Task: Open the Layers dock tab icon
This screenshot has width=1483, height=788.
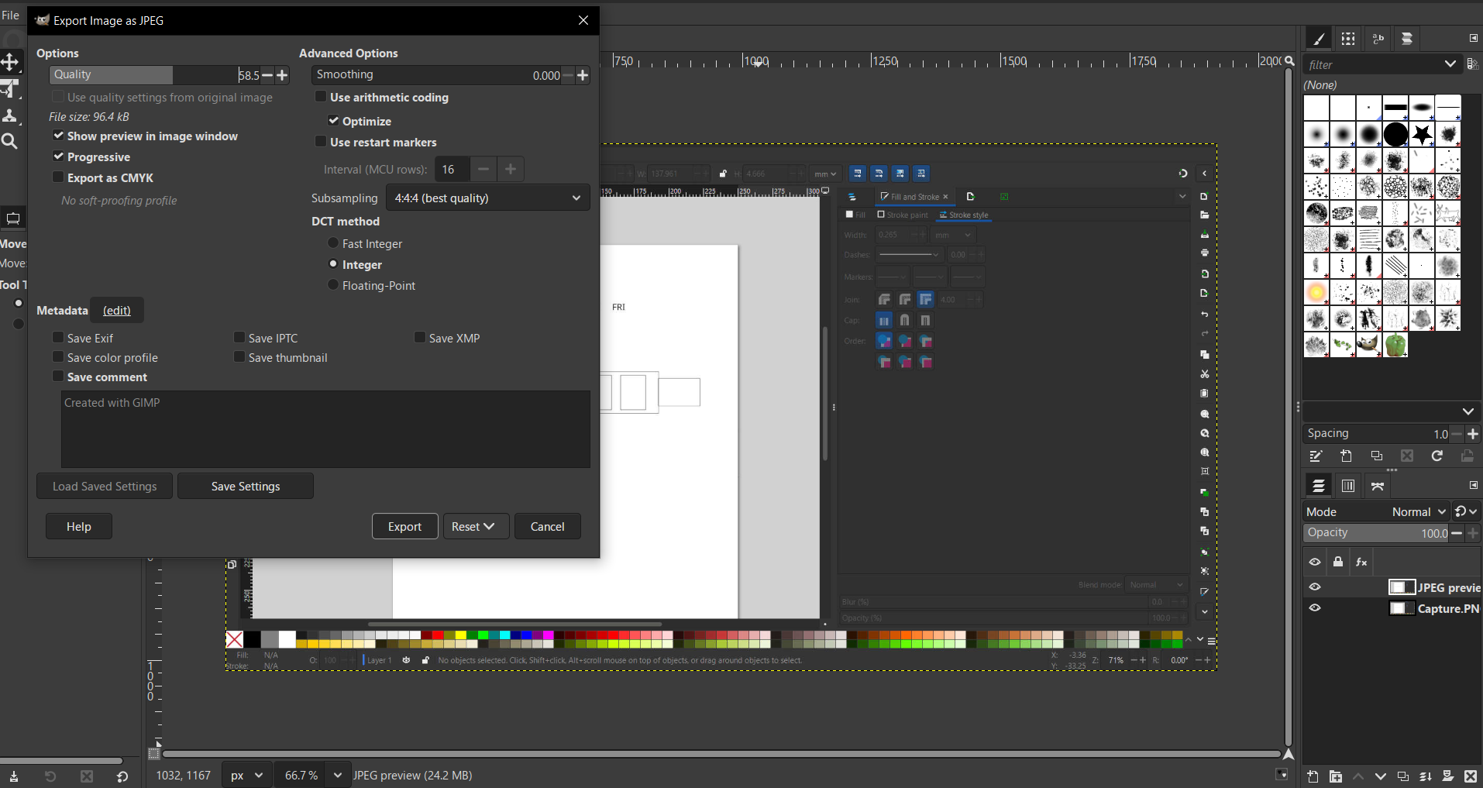Action: [x=1319, y=486]
